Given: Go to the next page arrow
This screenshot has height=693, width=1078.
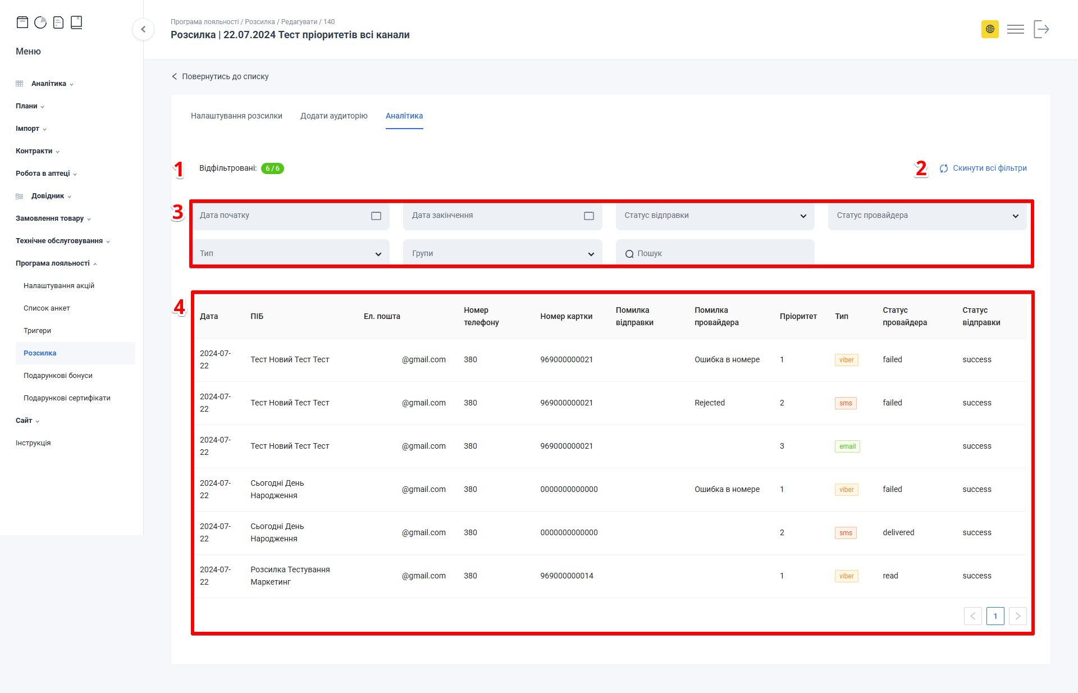Looking at the screenshot, I should coord(1017,616).
